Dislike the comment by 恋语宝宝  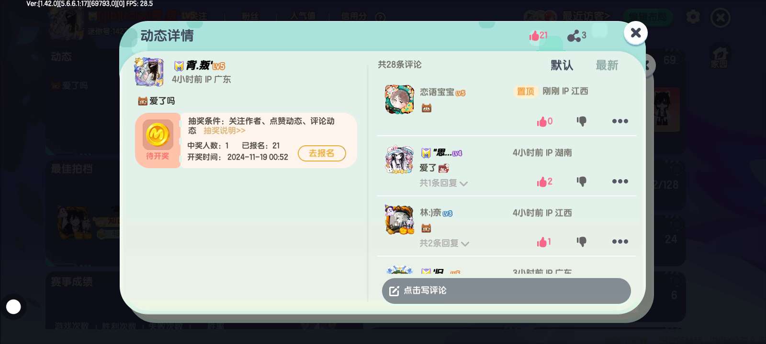tap(581, 121)
